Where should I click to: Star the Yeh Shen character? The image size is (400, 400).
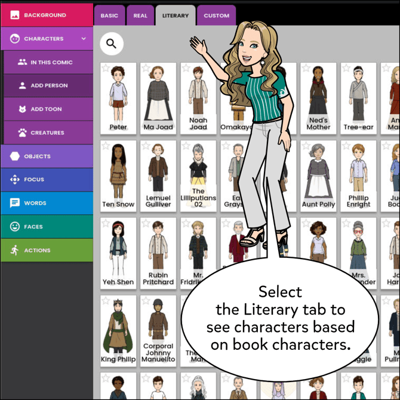click(106, 223)
